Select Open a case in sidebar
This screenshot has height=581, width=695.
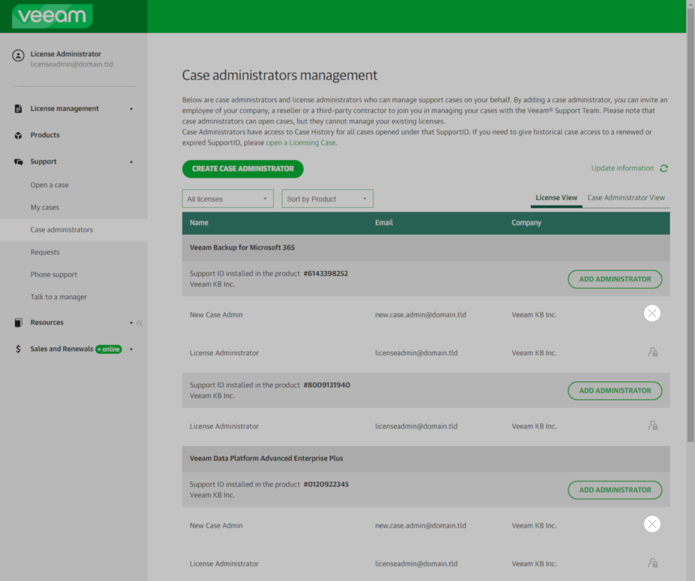tap(49, 185)
